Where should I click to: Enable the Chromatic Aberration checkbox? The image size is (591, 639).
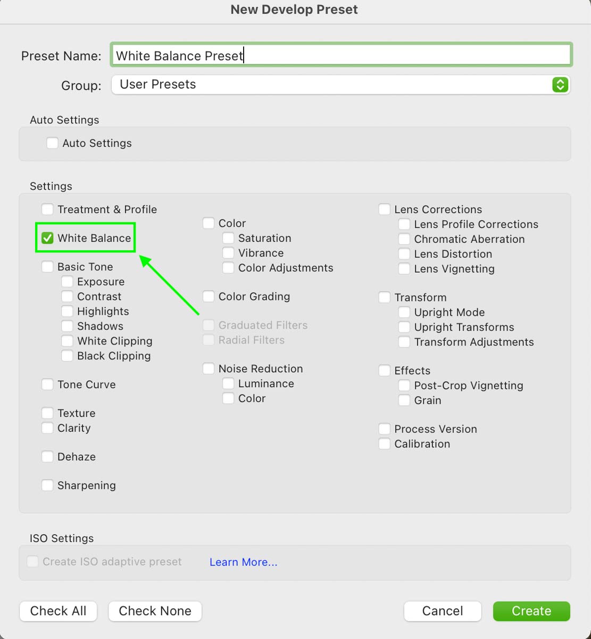point(404,239)
